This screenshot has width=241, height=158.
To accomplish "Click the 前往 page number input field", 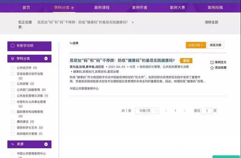I will click(x=207, y=111).
